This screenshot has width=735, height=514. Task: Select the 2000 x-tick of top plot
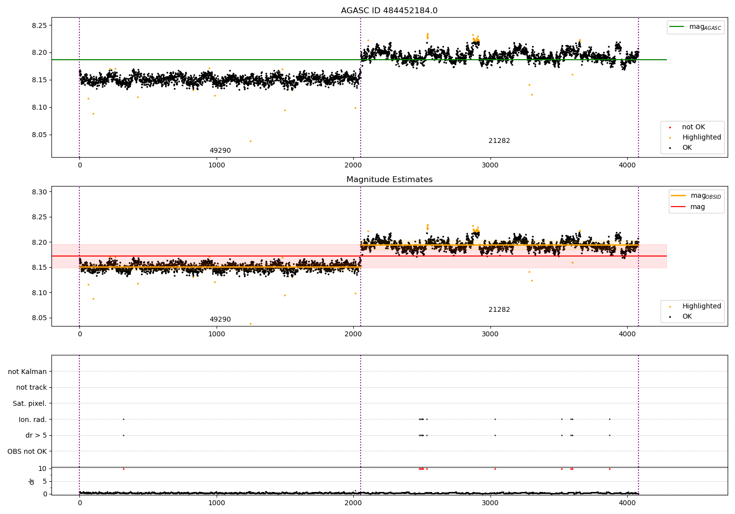353,165
